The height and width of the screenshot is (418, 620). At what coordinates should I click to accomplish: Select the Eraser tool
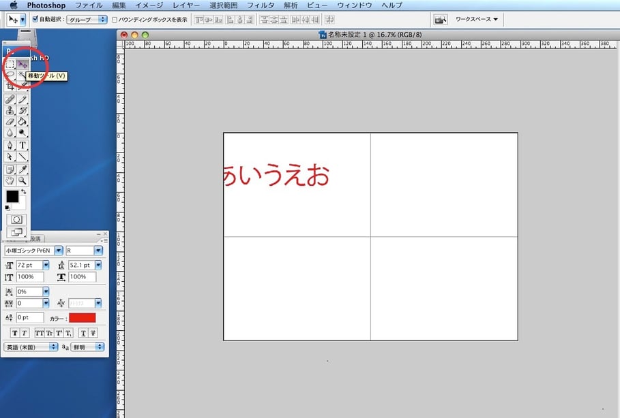click(10, 122)
